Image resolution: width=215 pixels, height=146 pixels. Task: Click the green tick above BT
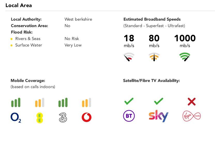[129, 101]
